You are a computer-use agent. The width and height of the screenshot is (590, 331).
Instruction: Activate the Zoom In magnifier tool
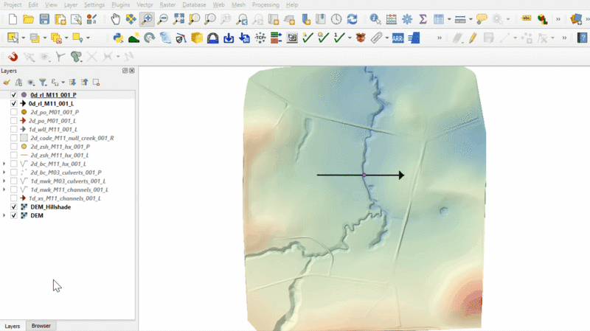[x=147, y=19]
